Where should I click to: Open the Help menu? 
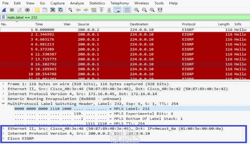[x=173, y=3]
